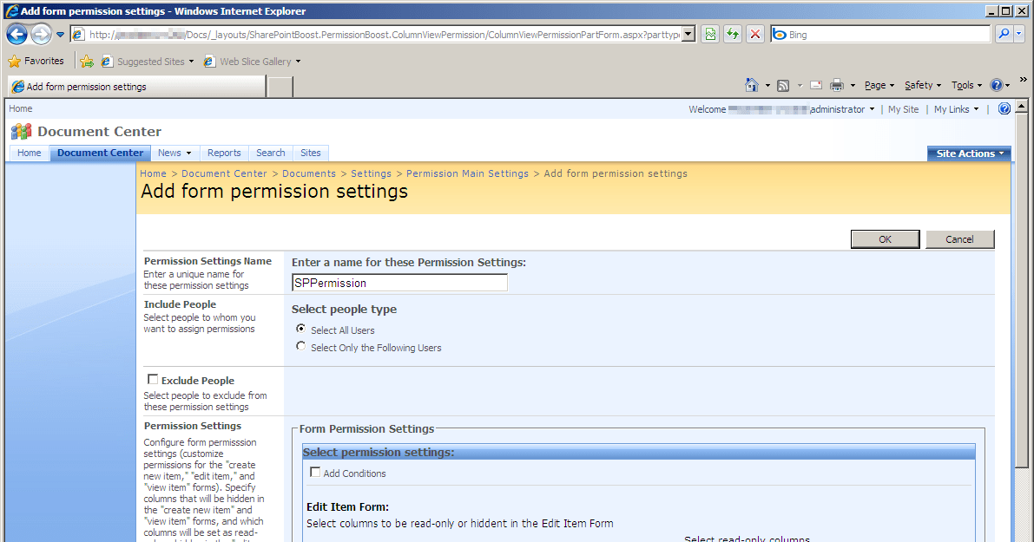Enable the Exclude People checkbox

pos(152,378)
